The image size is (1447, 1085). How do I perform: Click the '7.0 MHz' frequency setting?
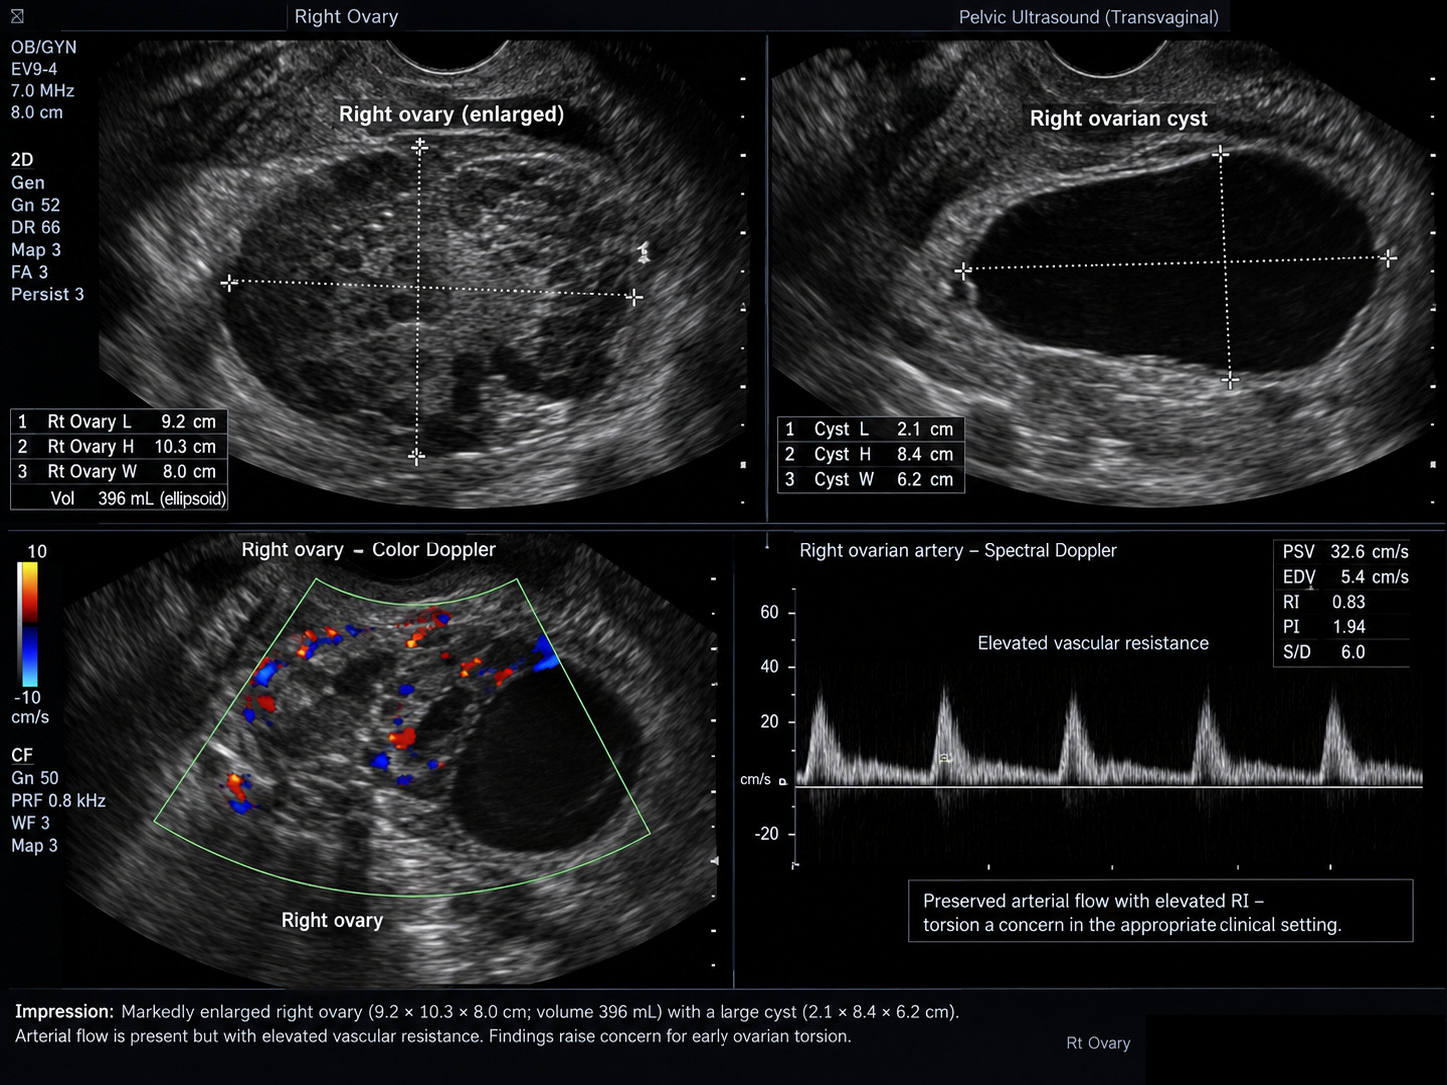point(42,91)
